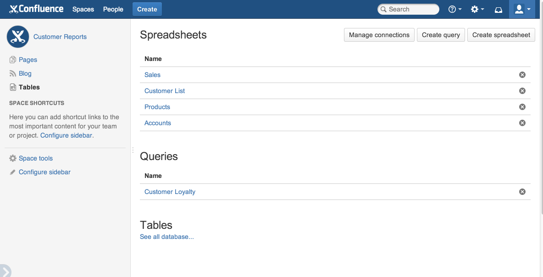The width and height of the screenshot is (543, 277).
Task: Click Create query button
Action: tap(441, 35)
